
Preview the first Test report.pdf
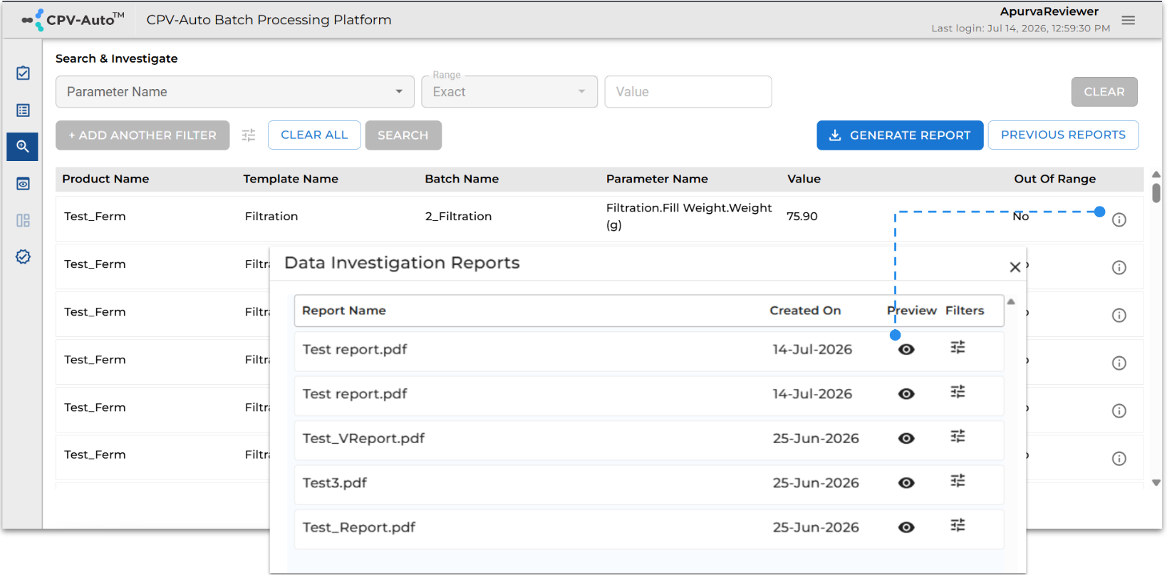(x=906, y=350)
